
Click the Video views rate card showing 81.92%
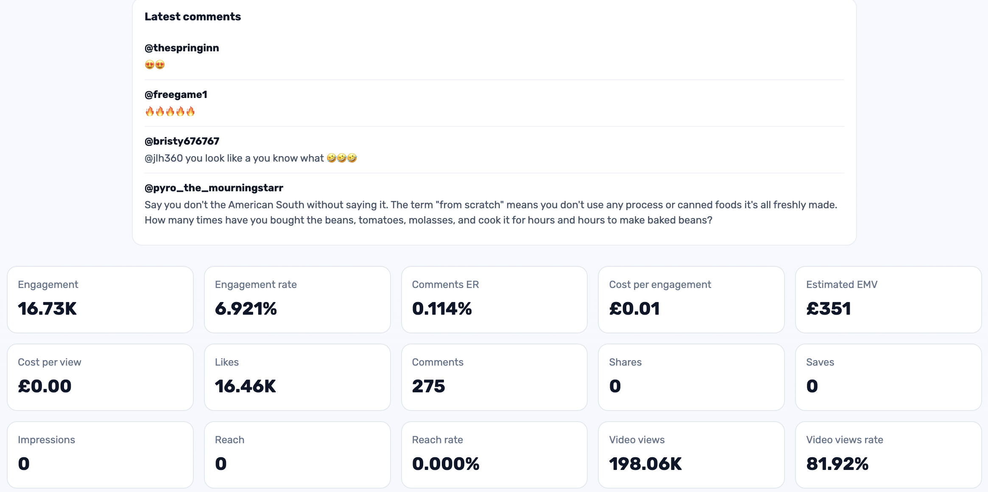(x=888, y=454)
